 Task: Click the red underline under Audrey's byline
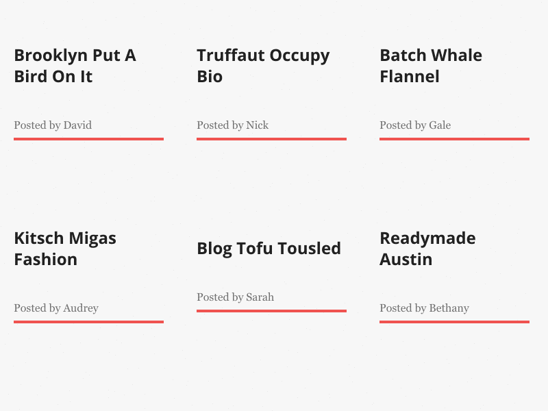(x=88, y=322)
